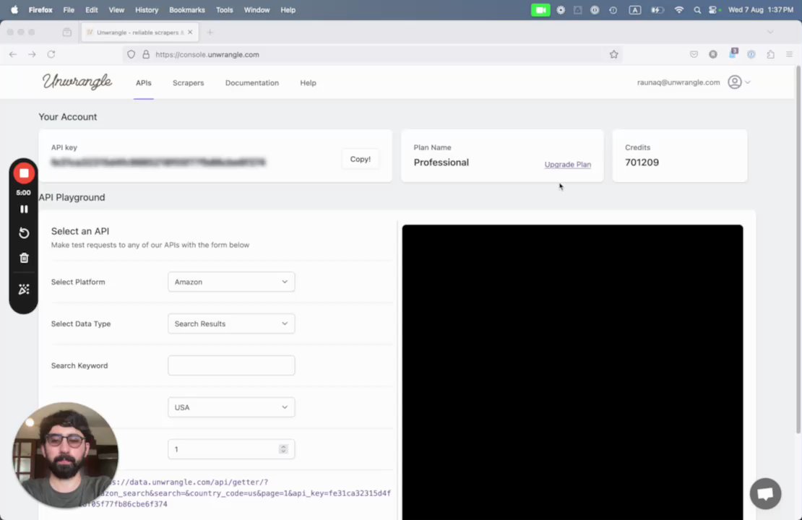
Task: Close the Unwrangle tab
Action: click(190, 32)
